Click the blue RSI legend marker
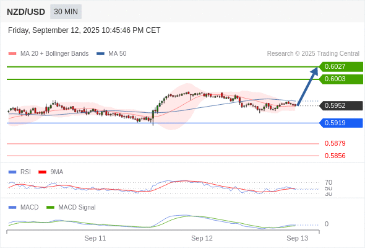Viewport: 365px width, 248px height. (x=12, y=172)
